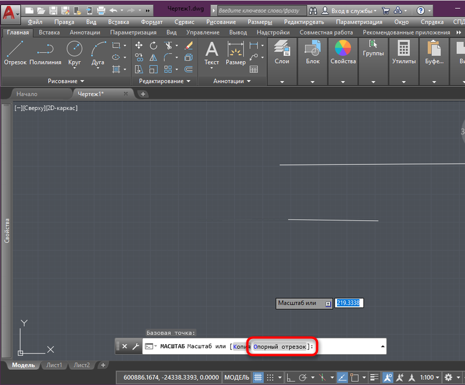Select the Полилиния tool
465x385 pixels.
click(x=45, y=52)
